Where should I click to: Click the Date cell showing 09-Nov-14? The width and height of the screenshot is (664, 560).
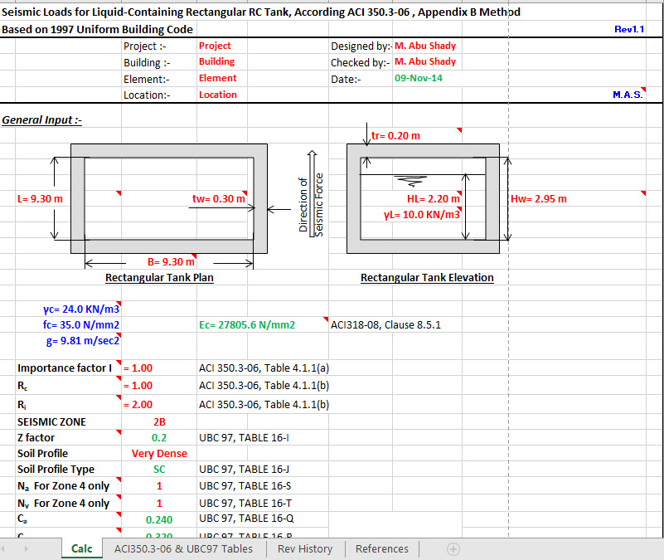tap(417, 79)
